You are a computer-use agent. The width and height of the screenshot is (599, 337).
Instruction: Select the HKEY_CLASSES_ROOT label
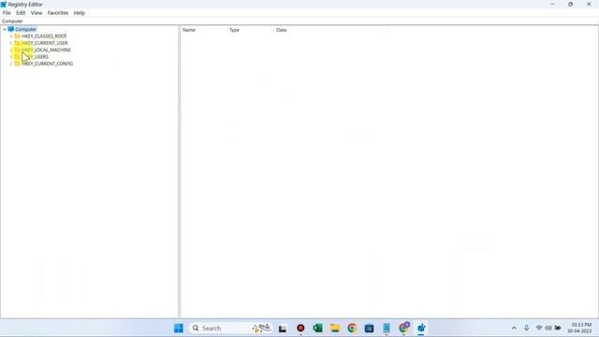(44, 36)
